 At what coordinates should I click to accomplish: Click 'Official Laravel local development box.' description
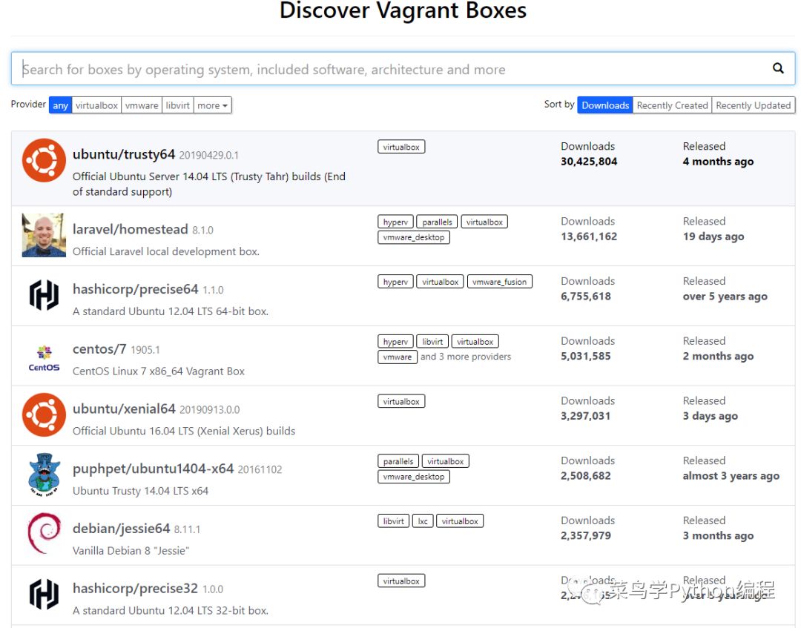166,251
